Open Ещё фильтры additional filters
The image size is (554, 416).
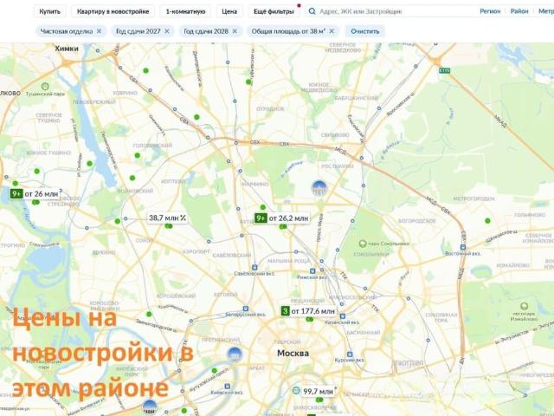click(274, 11)
